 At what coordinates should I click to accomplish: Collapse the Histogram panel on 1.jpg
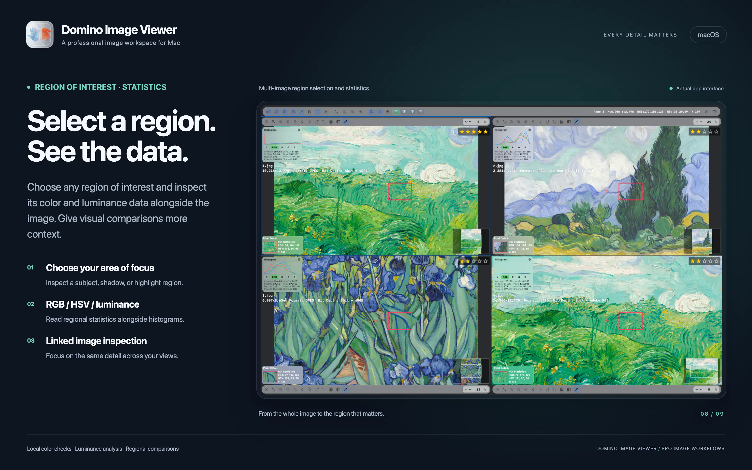click(x=299, y=130)
